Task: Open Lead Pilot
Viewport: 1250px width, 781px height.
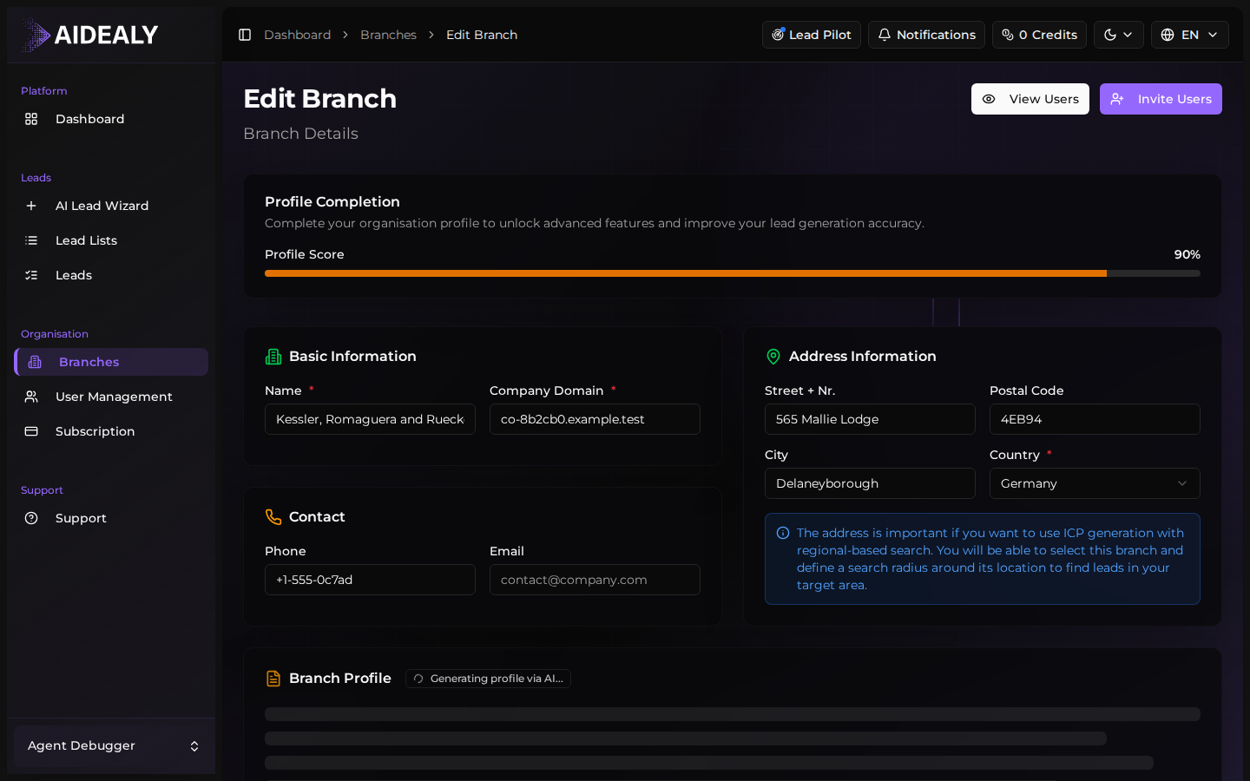Action: coord(812,35)
